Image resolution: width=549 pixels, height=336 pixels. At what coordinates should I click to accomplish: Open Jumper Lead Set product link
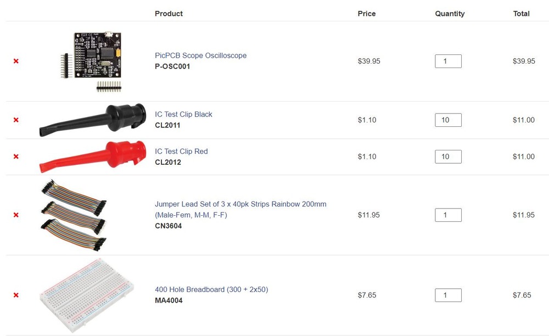(x=240, y=209)
